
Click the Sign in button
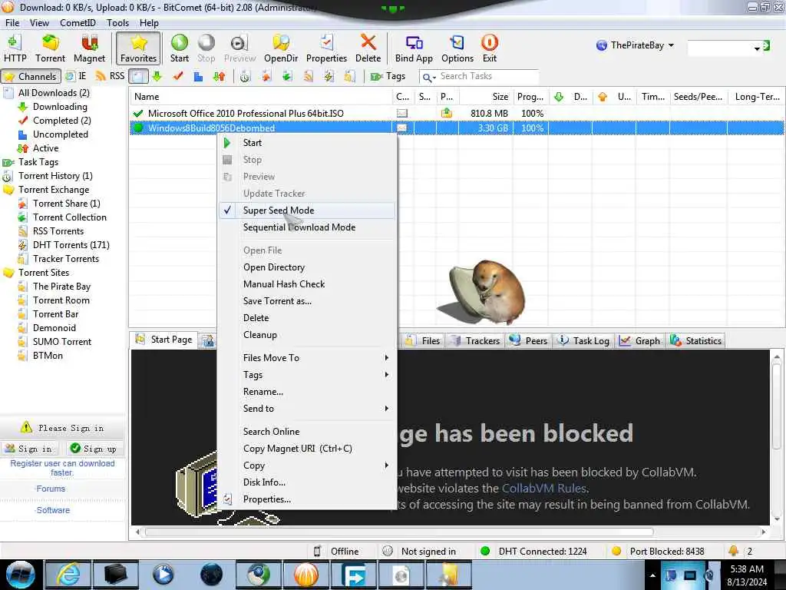pos(29,449)
